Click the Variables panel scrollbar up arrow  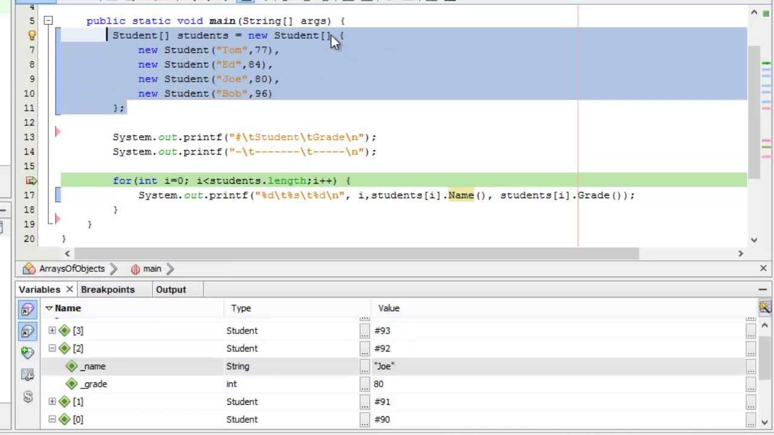click(764, 326)
